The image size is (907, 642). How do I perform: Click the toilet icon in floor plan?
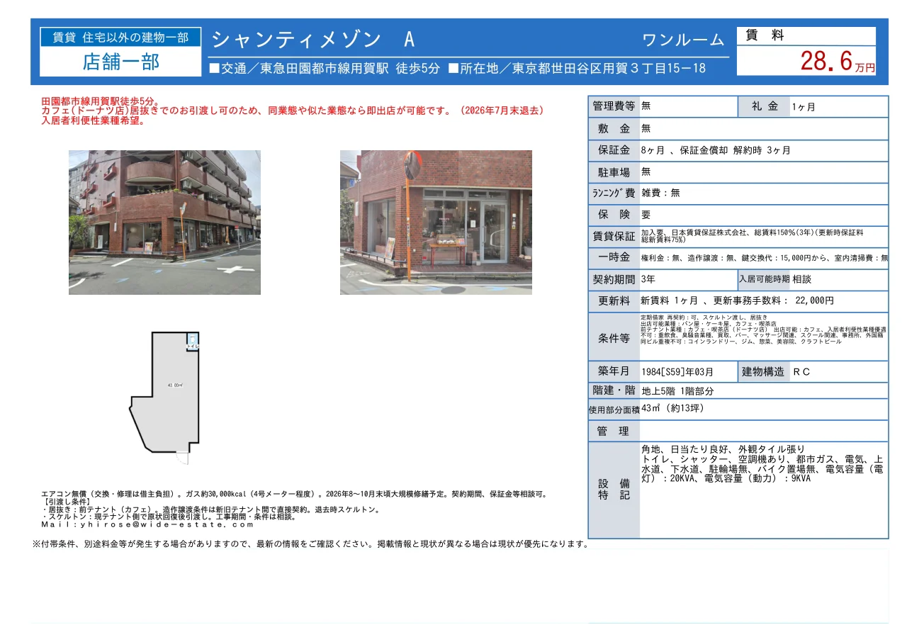pyautogui.click(x=192, y=342)
